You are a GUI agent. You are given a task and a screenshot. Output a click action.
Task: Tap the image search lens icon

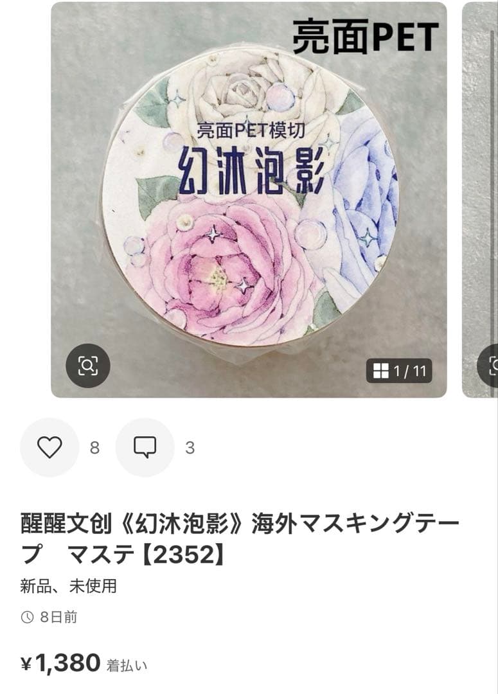click(87, 366)
